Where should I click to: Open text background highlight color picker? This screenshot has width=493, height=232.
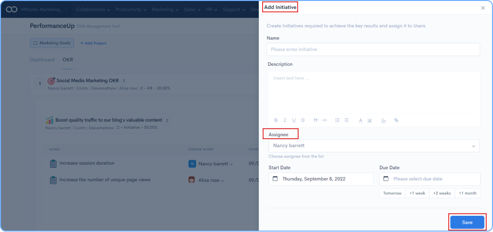click(370, 120)
